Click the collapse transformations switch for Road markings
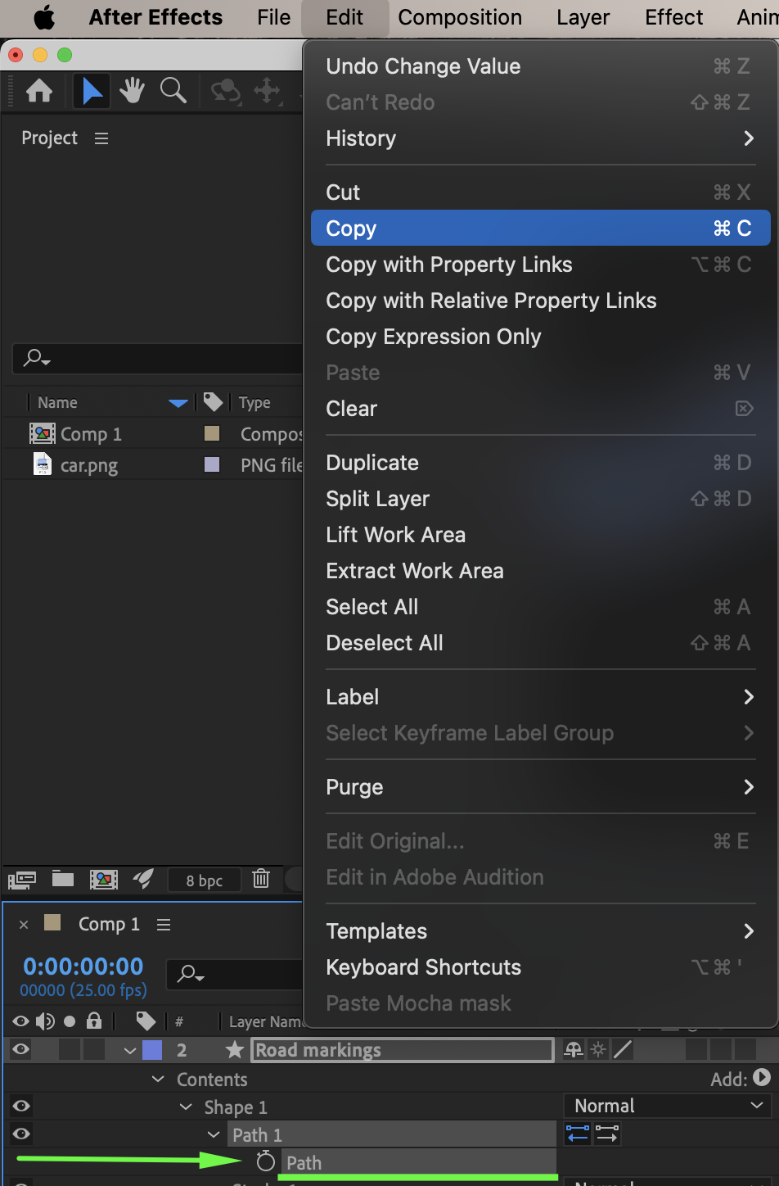 (x=599, y=1050)
